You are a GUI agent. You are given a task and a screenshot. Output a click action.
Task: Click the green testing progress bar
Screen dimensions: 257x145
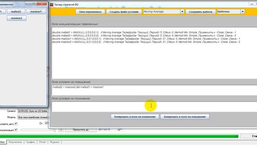pyautogui.click(x=119, y=136)
